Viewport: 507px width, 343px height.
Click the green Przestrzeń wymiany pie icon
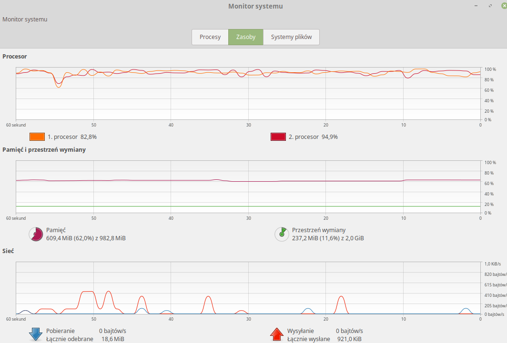point(282,234)
